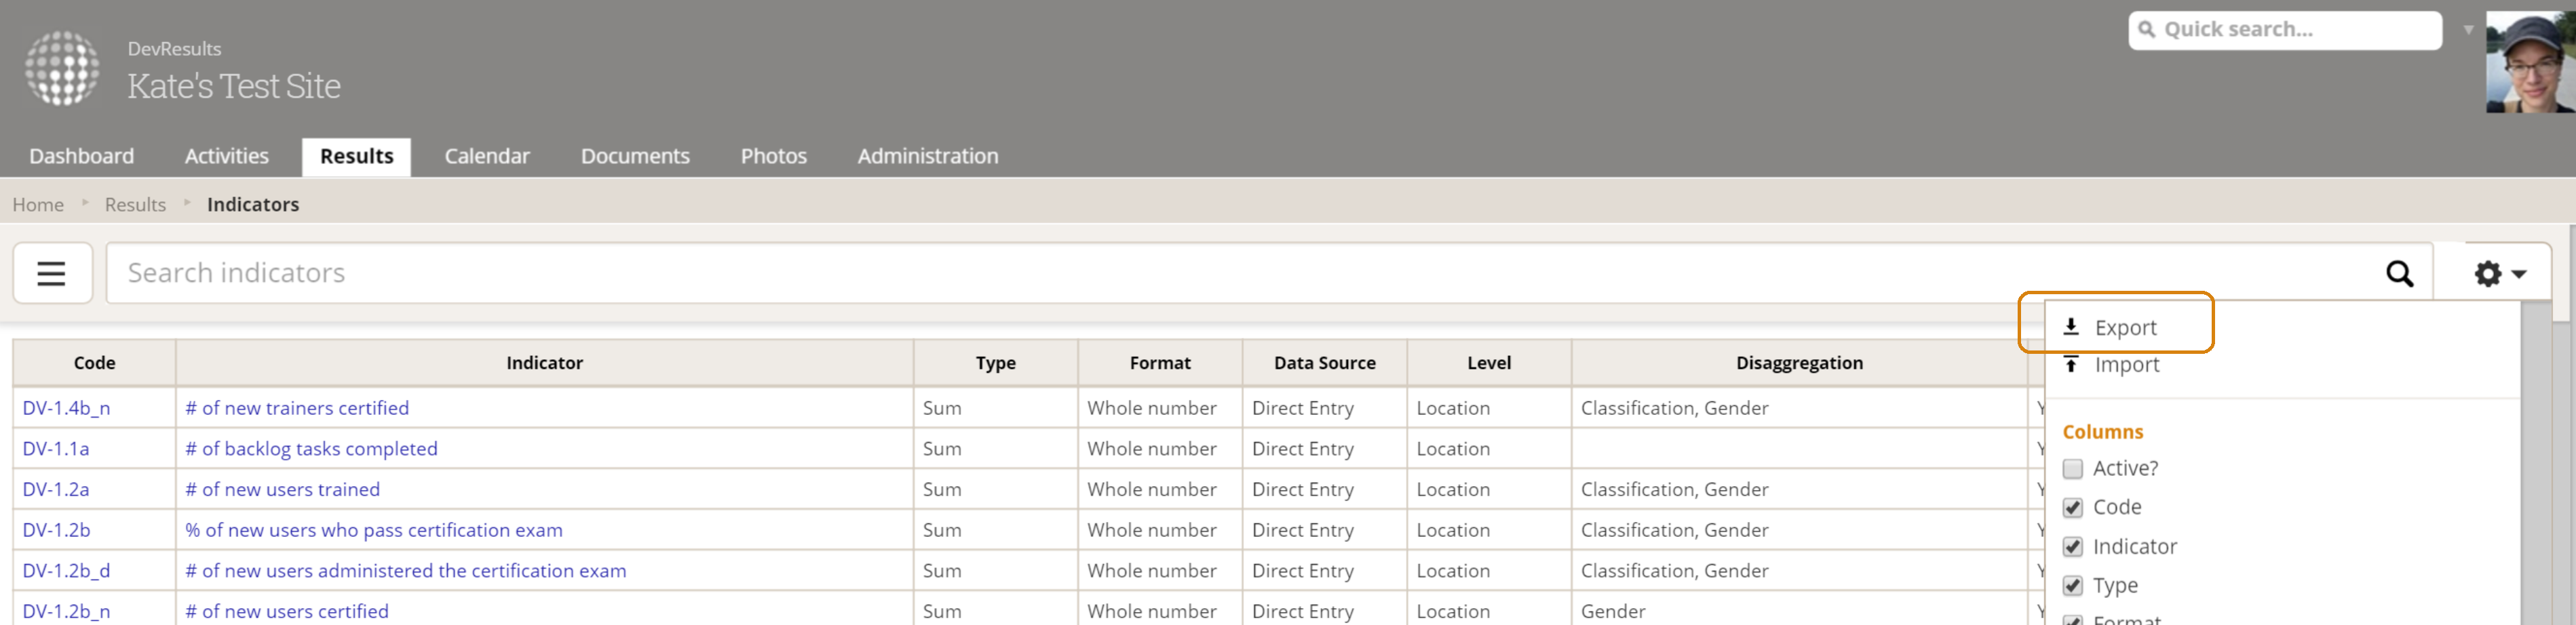This screenshot has width=2576, height=625.
Task: Open the Documents tab
Action: pos(635,157)
